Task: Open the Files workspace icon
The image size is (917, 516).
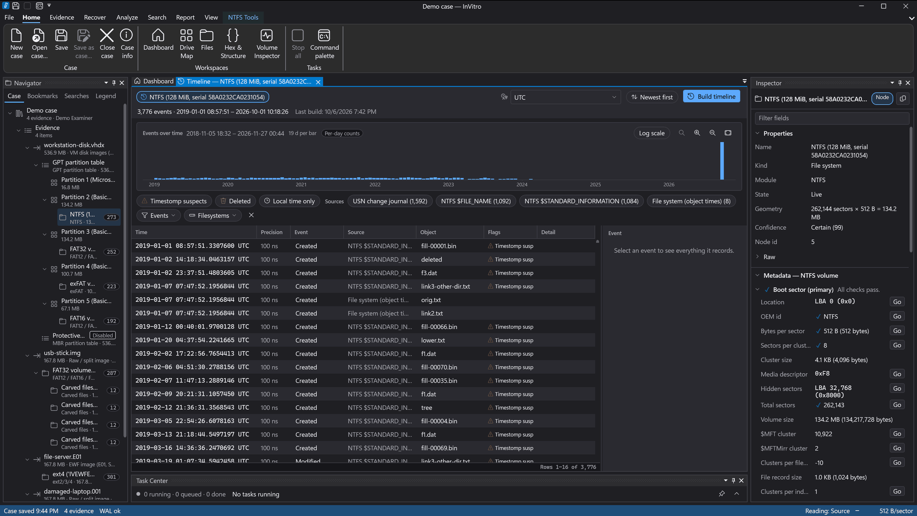Action: pos(207,40)
